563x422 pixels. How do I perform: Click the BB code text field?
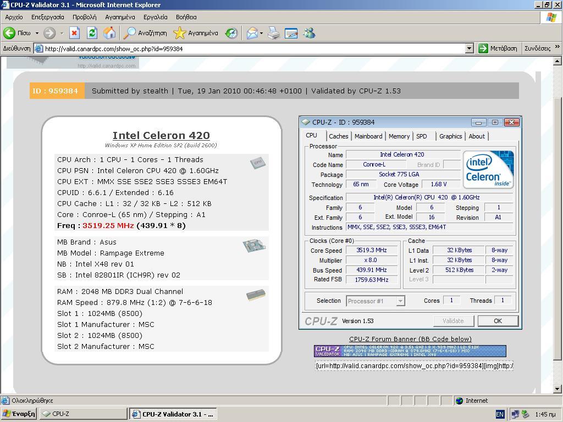pos(414,365)
